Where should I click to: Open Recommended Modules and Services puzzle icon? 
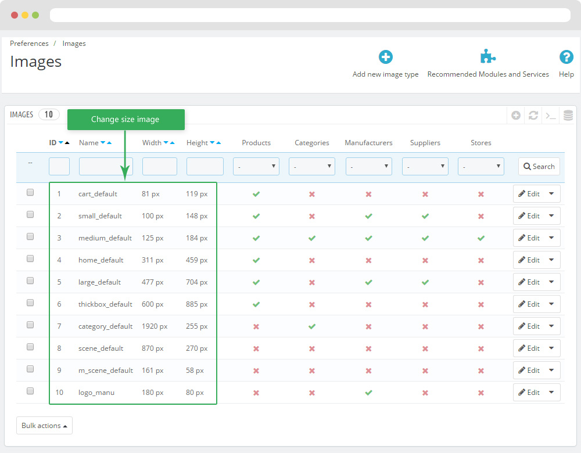tap(488, 57)
